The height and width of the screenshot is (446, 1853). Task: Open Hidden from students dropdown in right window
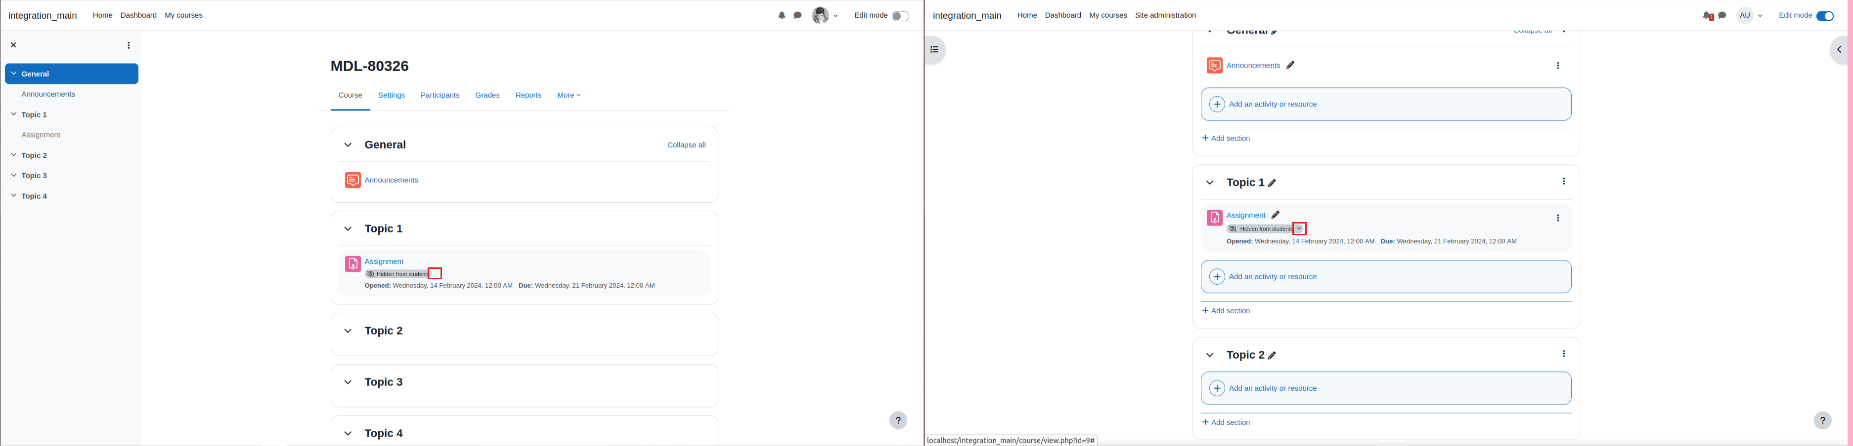[1299, 229]
